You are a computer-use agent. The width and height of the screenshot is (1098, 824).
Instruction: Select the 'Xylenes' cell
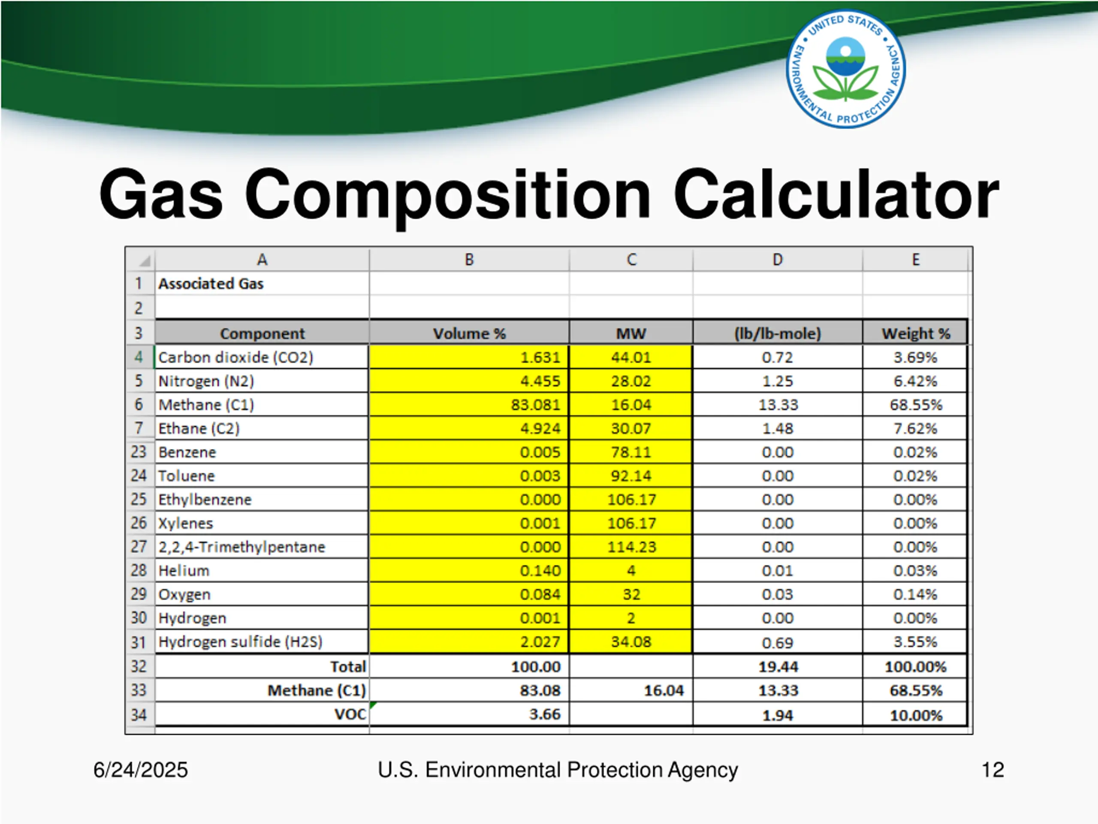point(262,523)
